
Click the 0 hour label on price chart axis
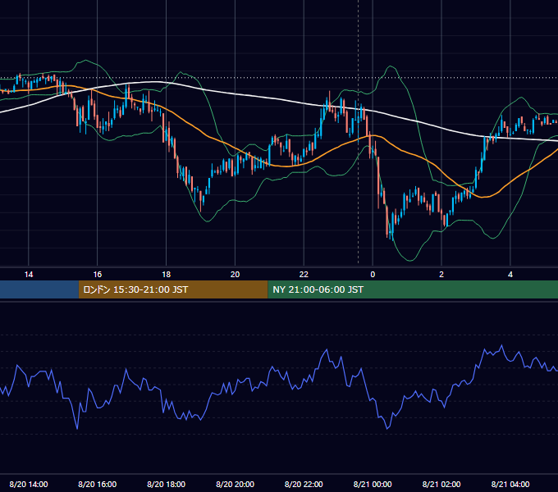point(373,275)
